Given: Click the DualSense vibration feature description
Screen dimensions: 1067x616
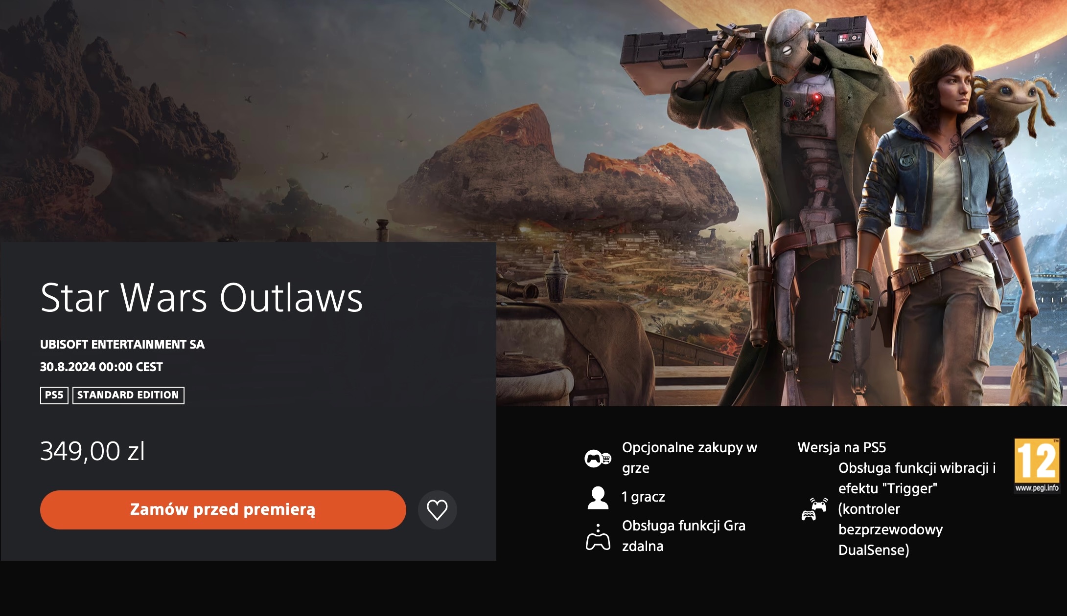Looking at the screenshot, I should [x=917, y=509].
